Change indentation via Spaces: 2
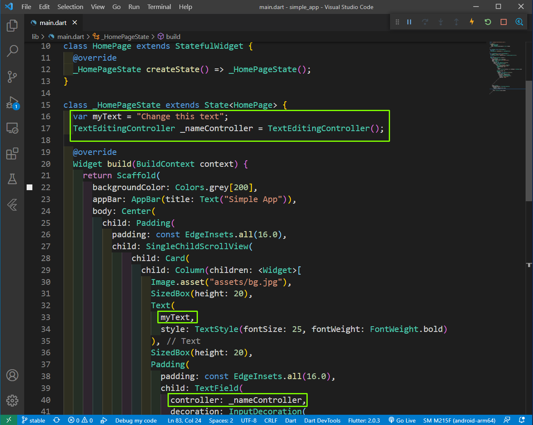 coord(221,420)
